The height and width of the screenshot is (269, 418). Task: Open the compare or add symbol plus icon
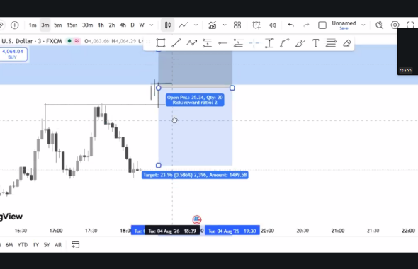tap(15, 25)
